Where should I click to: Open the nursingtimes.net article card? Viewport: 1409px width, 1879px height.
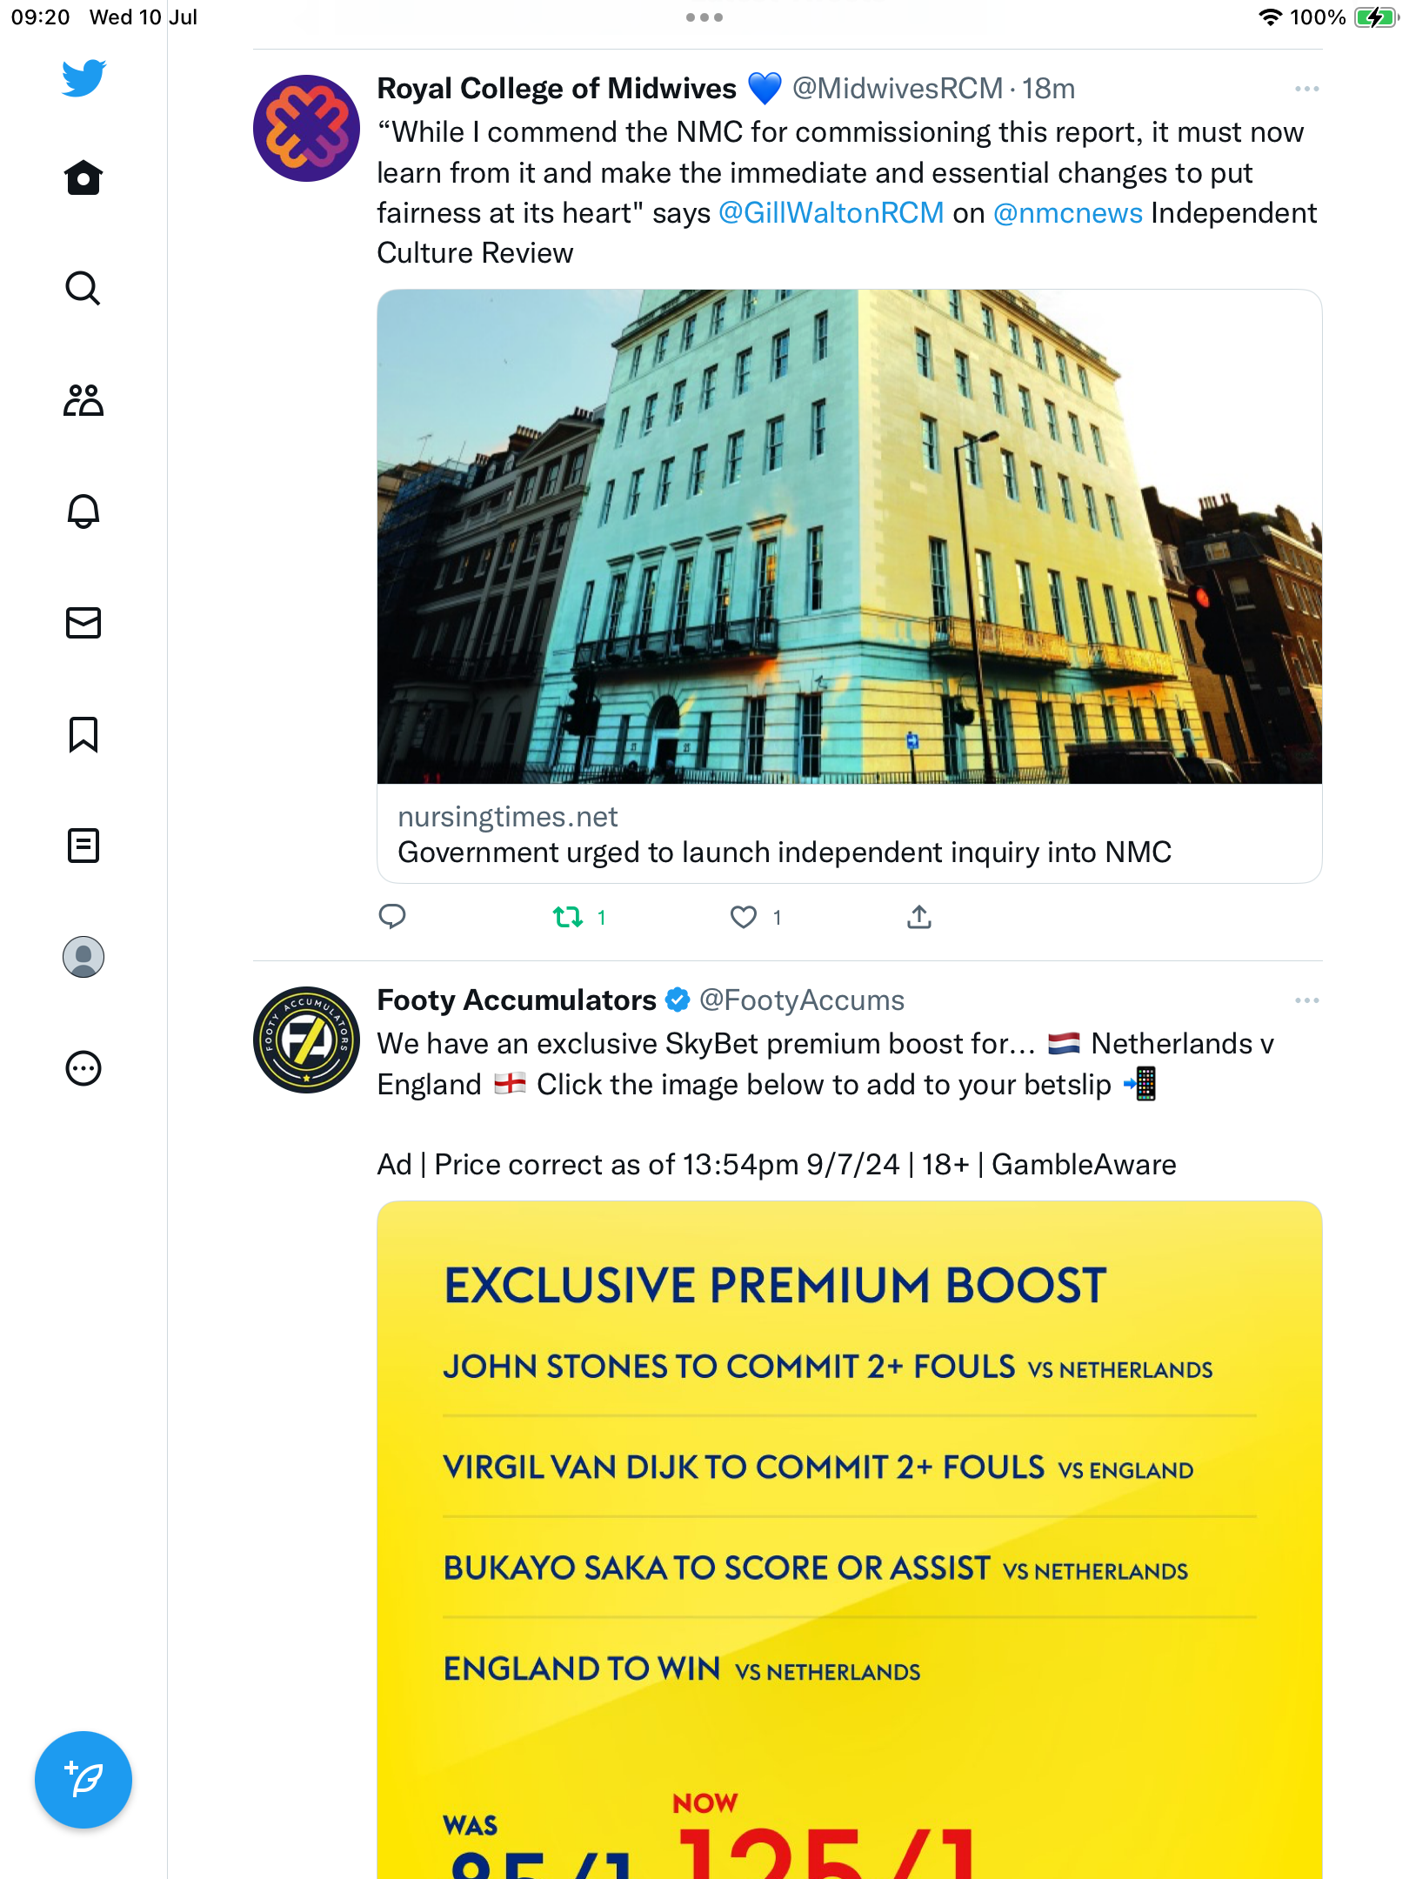(x=850, y=586)
